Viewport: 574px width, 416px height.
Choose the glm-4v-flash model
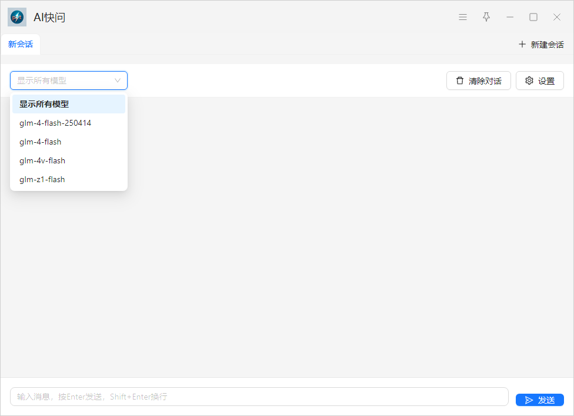click(x=69, y=160)
